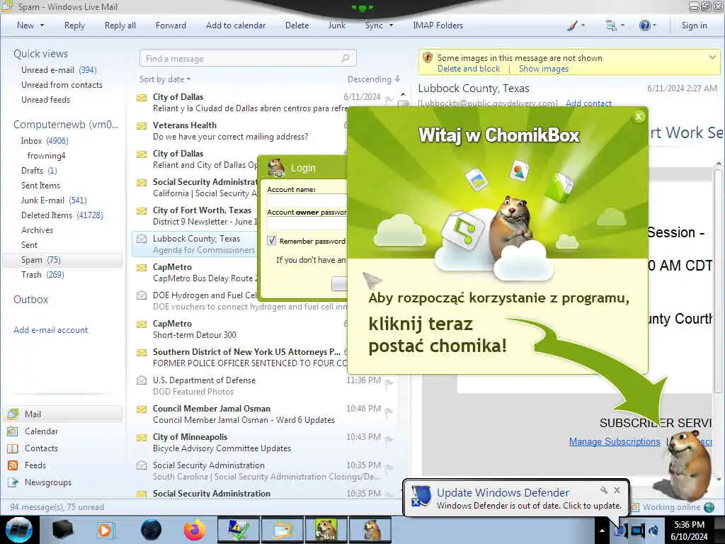Open Windows Defender notification settings wrench
The height and width of the screenshot is (544, 725).
604,490
